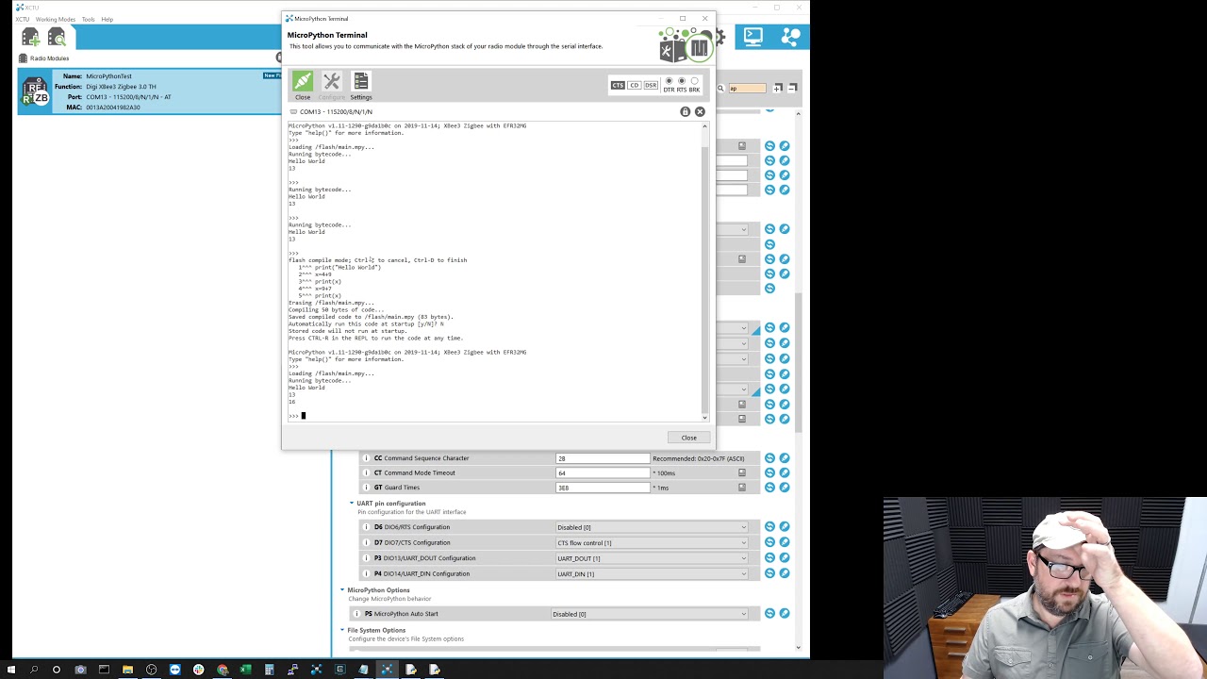Click the collapse all sections minus icon

(793, 88)
